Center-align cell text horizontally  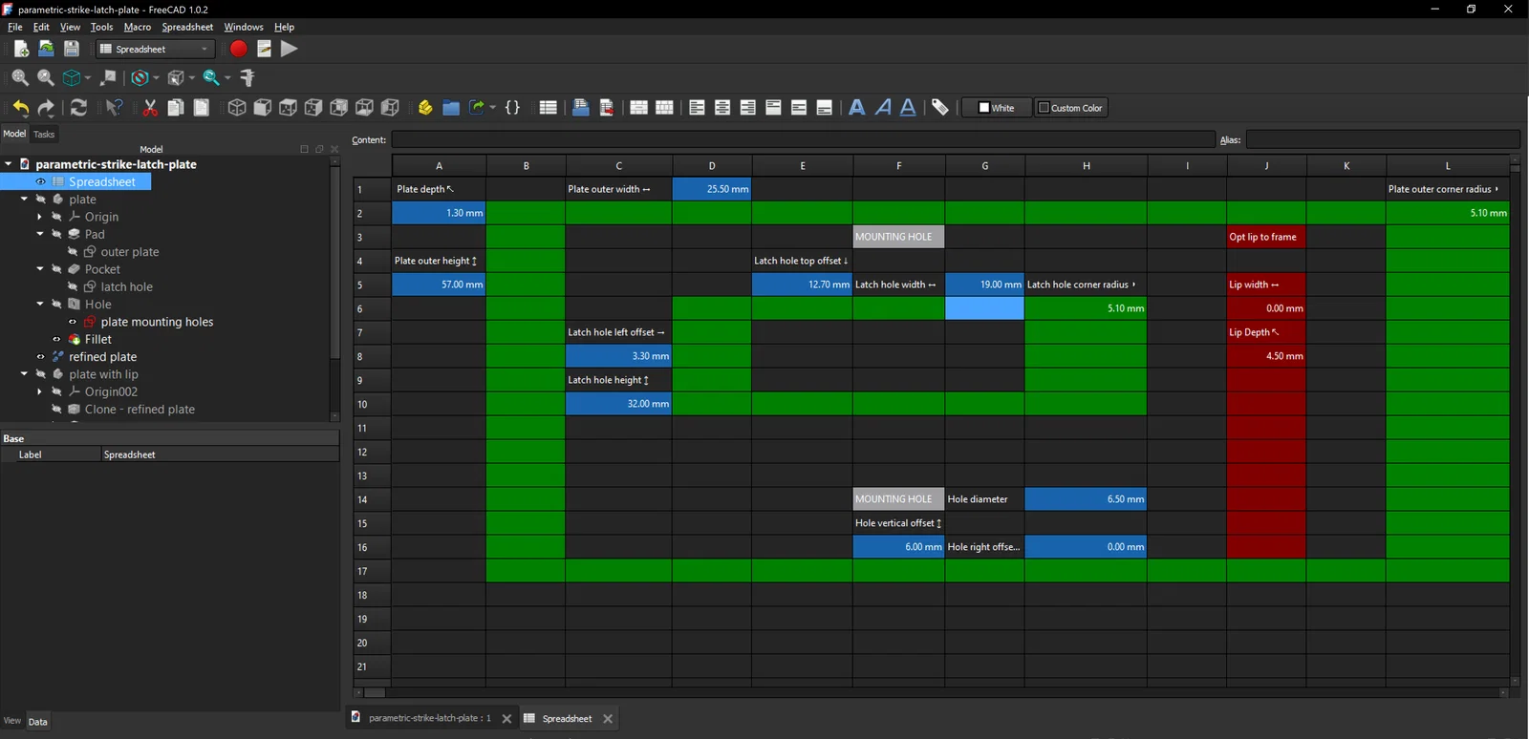click(x=722, y=108)
